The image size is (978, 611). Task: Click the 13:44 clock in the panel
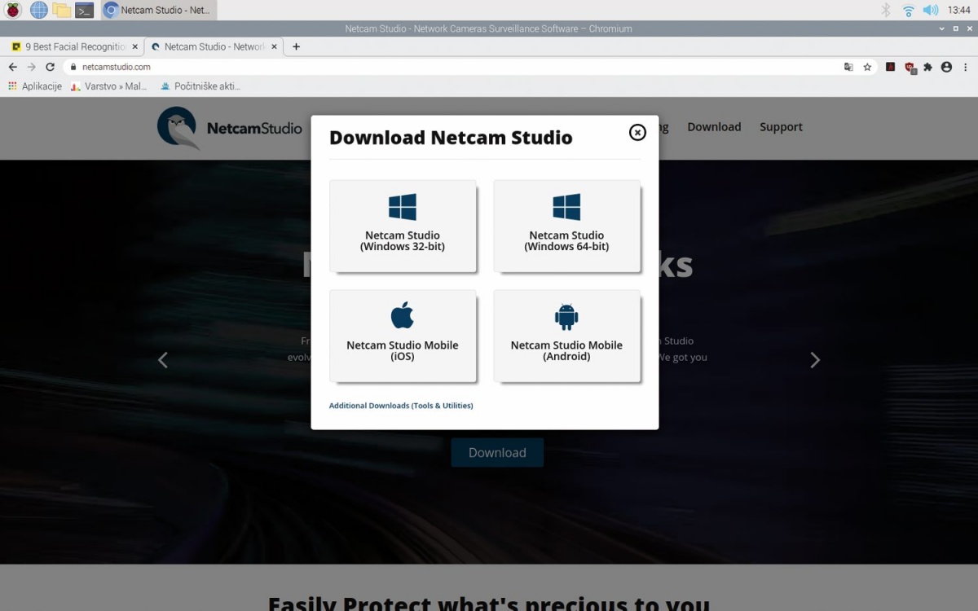click(x=959, y=10)
